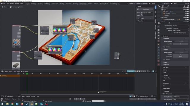Screen dimensions: 190x106
Task: Open Firefox from the taskbar
Action: tap(22, 104)
